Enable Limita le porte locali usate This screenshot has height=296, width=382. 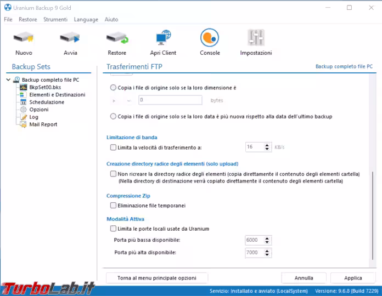113,229
